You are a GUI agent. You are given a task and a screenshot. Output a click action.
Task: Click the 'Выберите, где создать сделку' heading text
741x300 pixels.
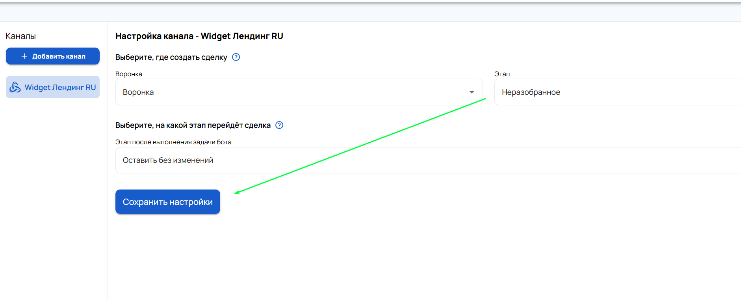[x=171, y=57]
